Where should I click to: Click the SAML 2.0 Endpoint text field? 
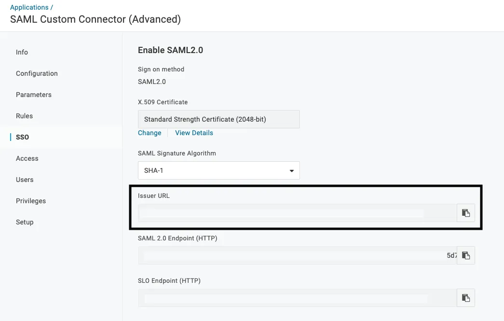[x=297, y=255]
